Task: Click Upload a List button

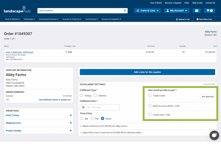Action: 183,19
